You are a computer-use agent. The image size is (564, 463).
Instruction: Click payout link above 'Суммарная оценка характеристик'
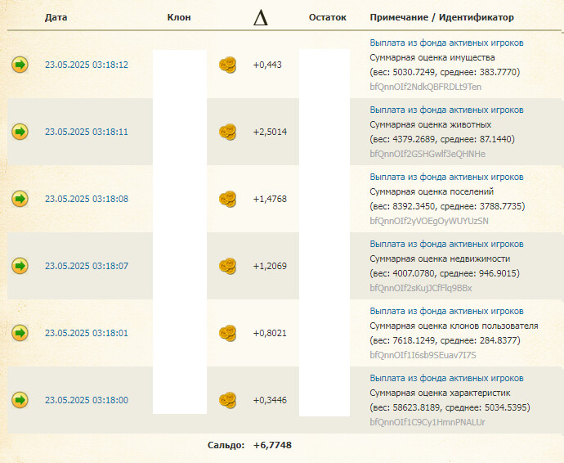click(446, 379)
